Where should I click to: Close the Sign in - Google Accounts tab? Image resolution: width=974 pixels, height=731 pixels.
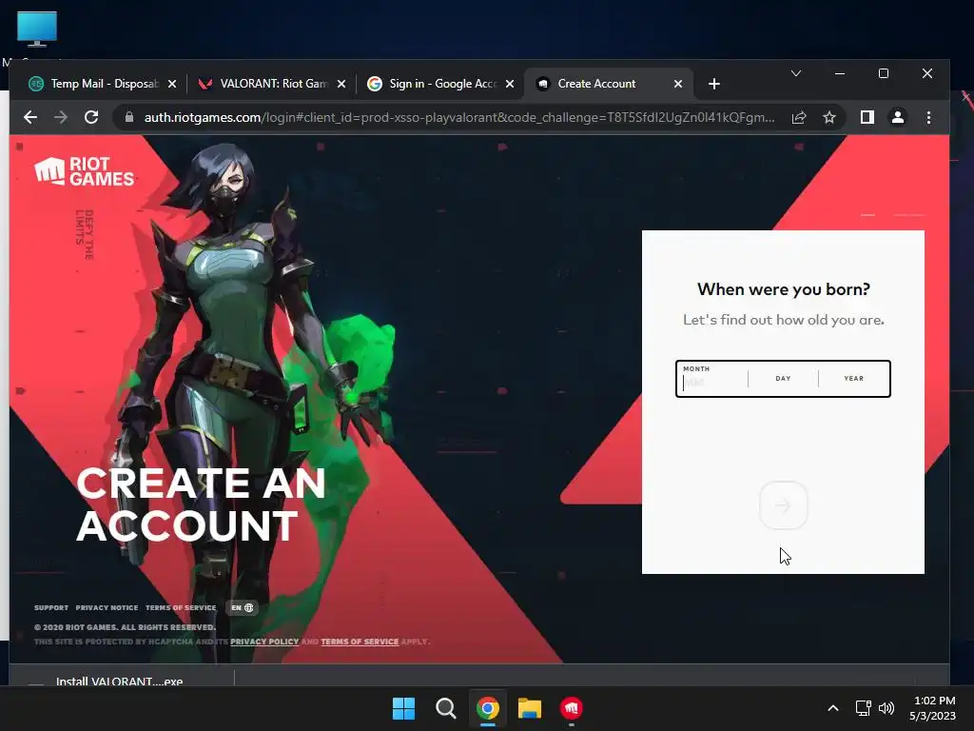tap(510, 84)
